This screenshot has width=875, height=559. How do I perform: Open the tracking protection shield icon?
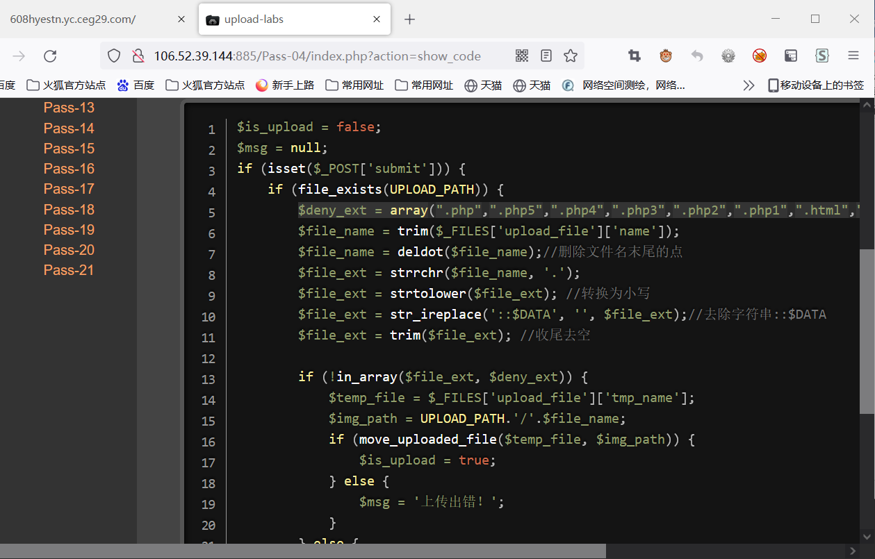pyautogui.click(x=115, y=56)
